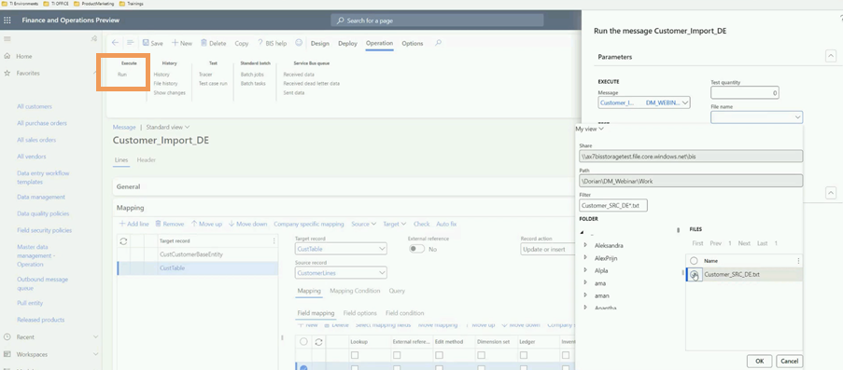Refresh the Target record grid

123,241
